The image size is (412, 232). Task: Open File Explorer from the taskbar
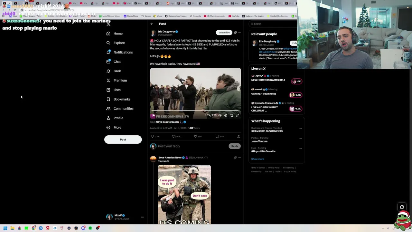12,228
